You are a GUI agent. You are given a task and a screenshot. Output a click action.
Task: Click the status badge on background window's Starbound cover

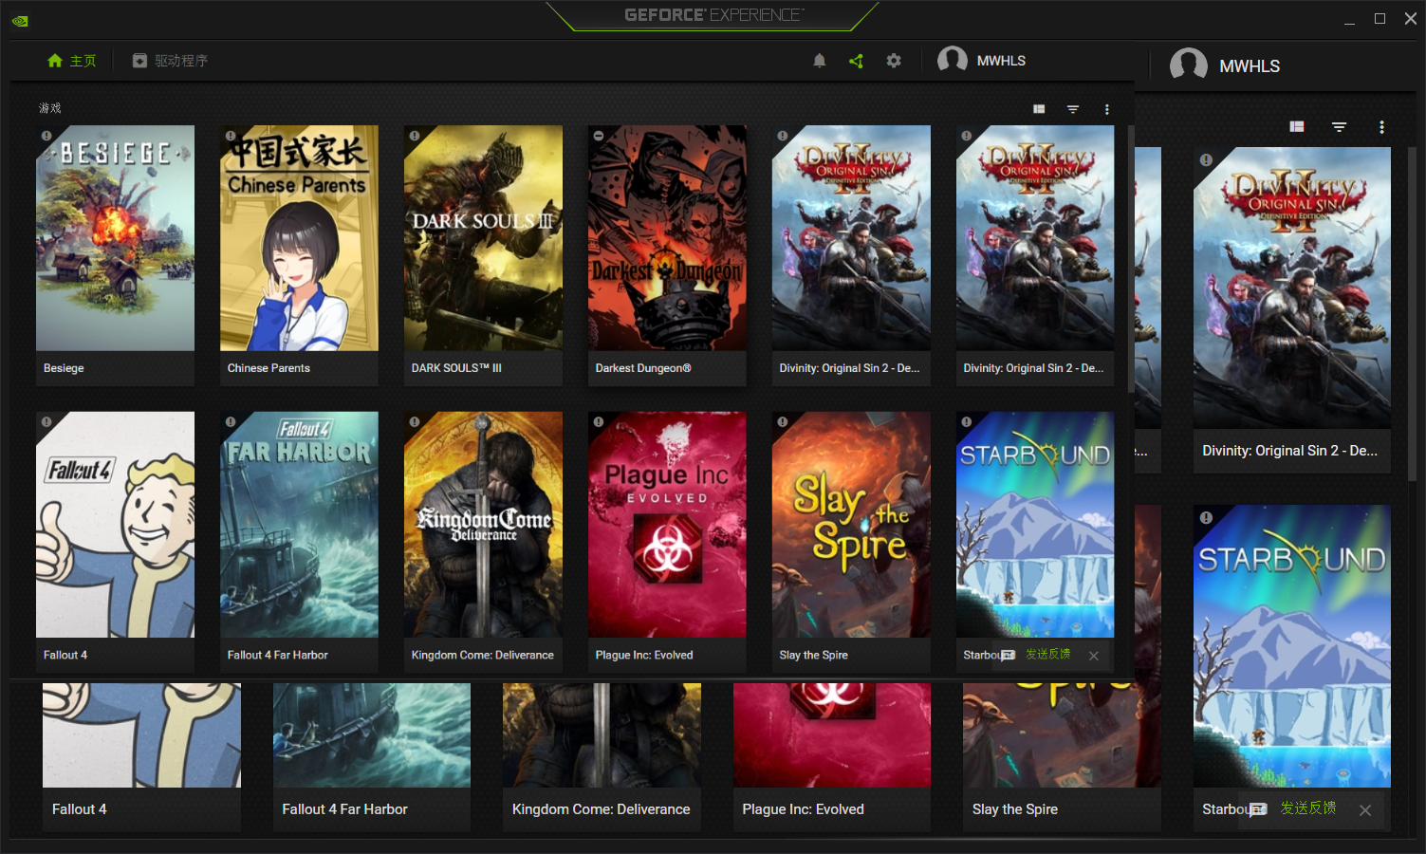[1206, 518]
